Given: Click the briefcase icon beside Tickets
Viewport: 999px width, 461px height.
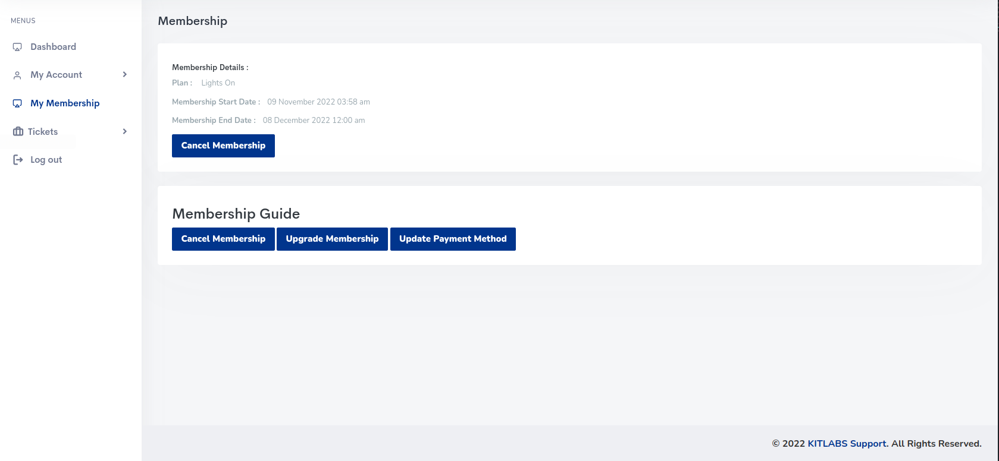Looking at the screenshot, I should point(18,131).
